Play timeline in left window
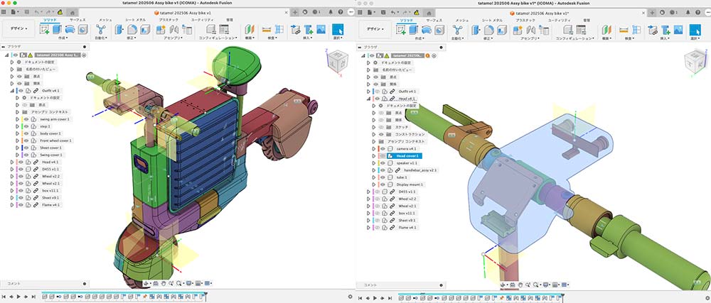 (x=18, y=297)
